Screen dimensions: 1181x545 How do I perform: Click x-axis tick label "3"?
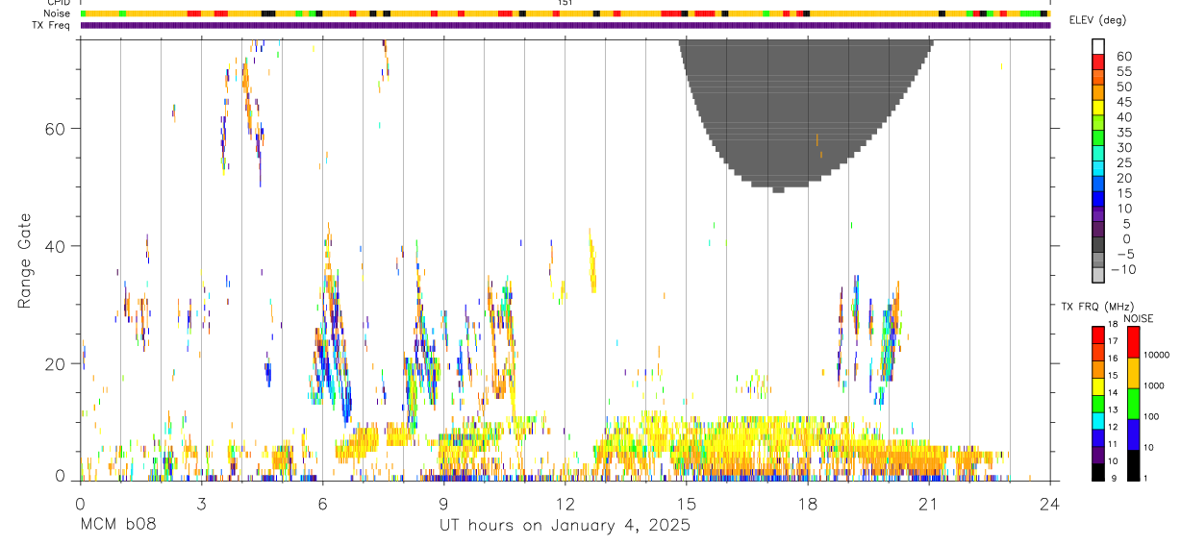click(x=201, y=504)
